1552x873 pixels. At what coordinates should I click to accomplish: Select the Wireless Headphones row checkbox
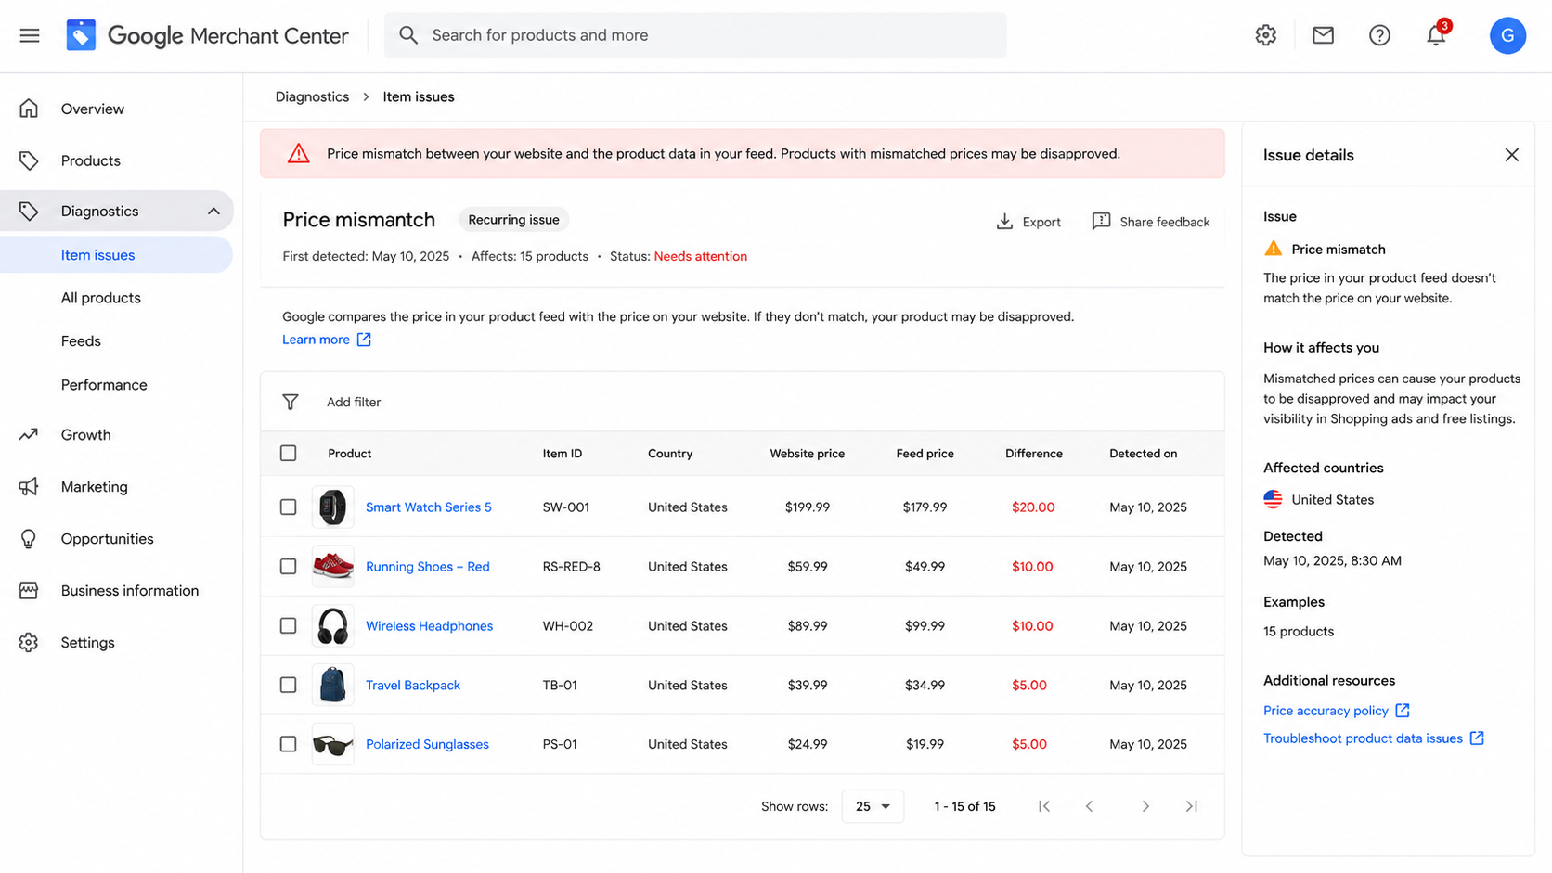coord(289,625)
